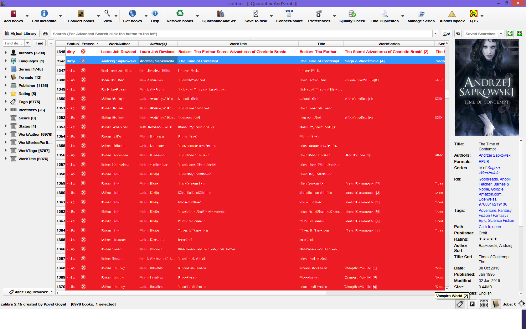Expand the Series [1745] category
The image size is (526, 329).
[6, 69]
